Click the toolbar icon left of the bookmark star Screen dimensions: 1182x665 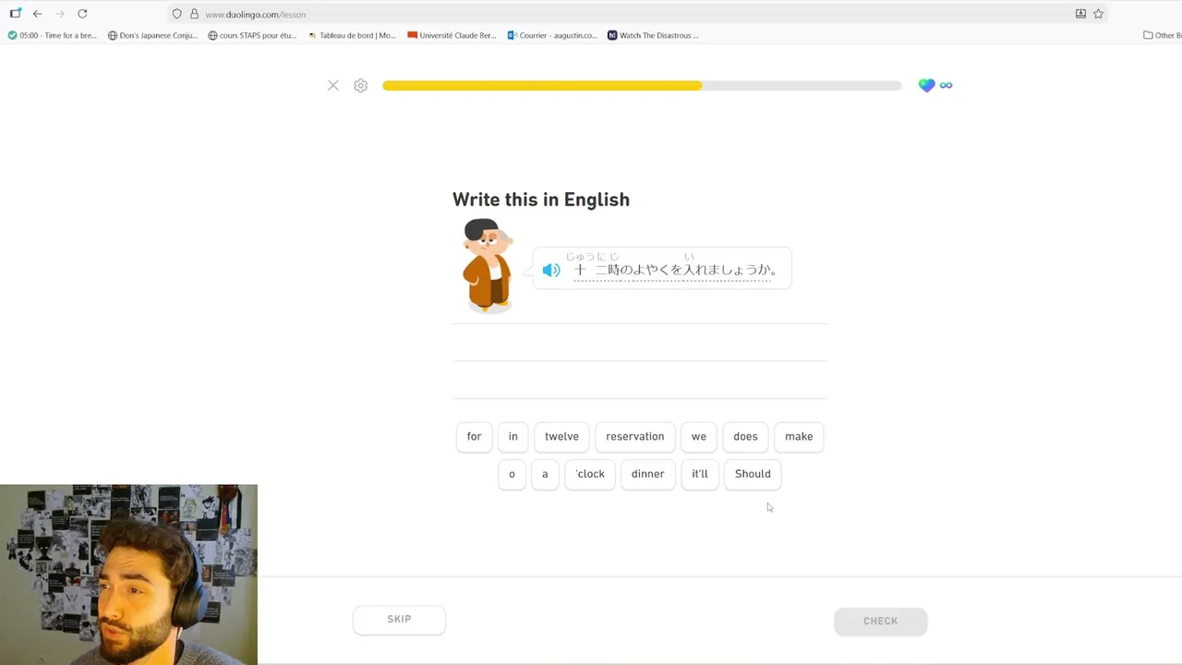(1080, 14)
